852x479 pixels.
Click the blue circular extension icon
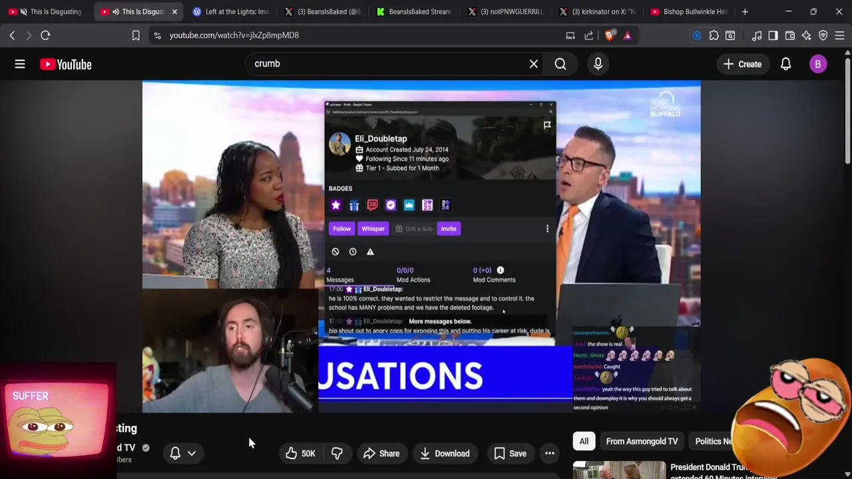tap(697, 35)
